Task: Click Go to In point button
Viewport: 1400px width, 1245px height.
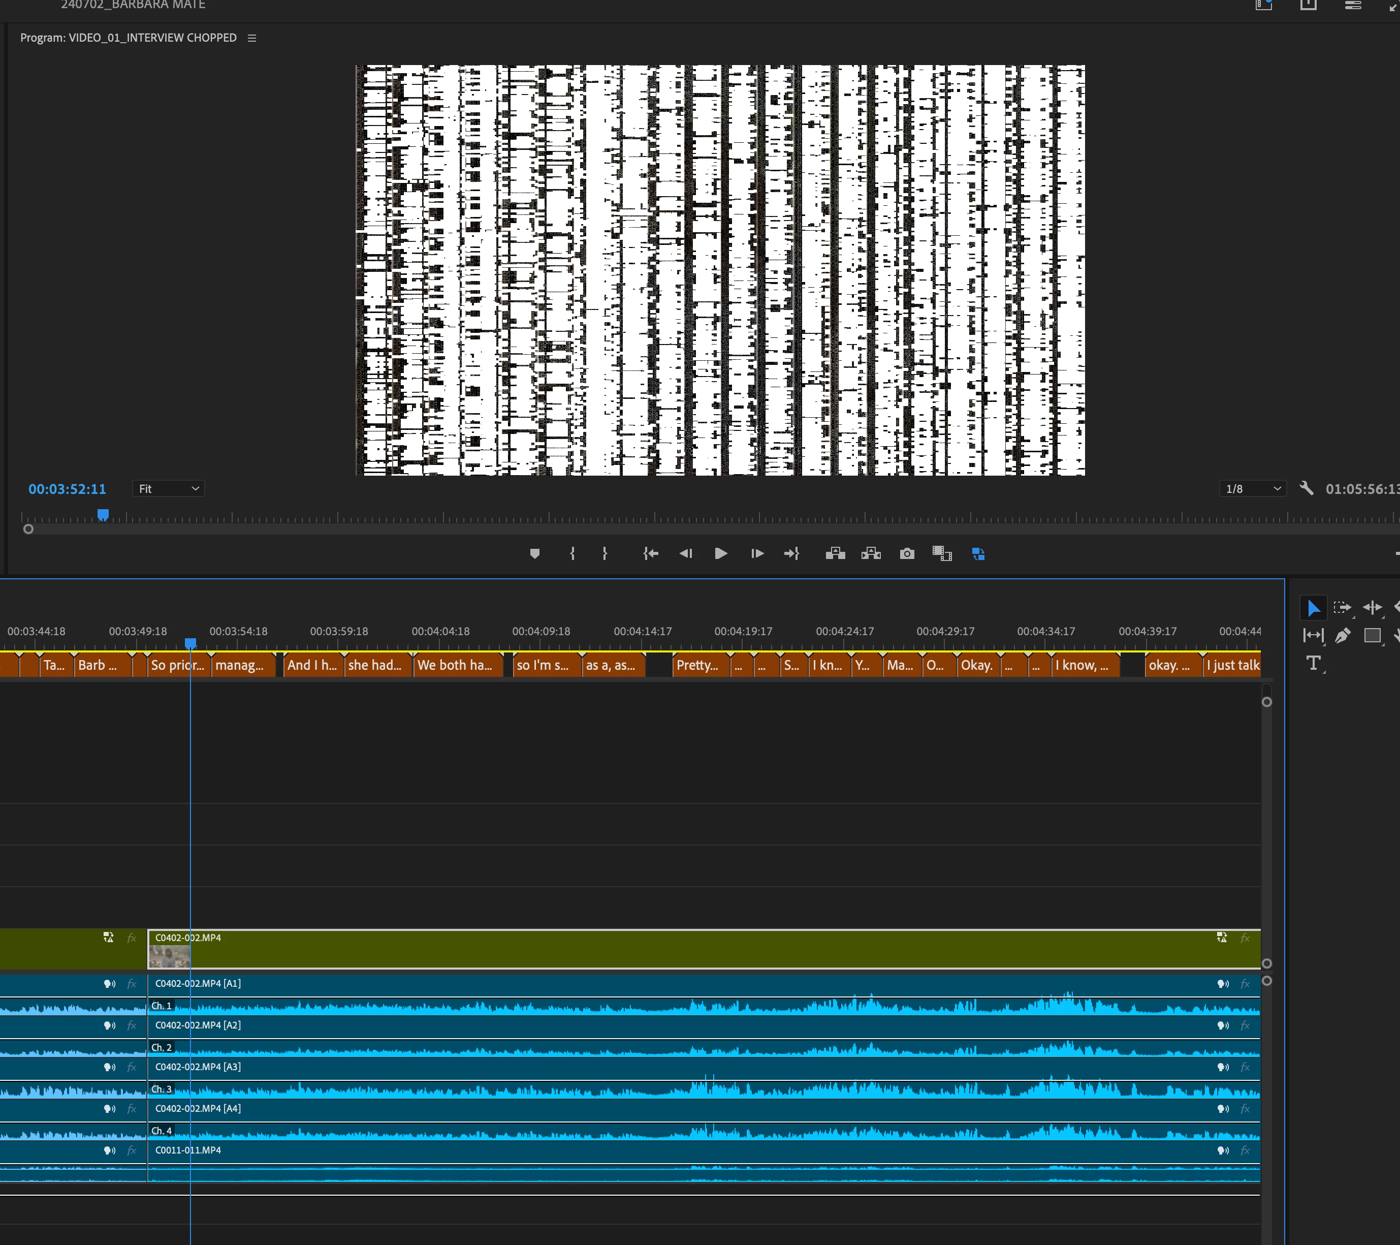Action: 651,553
